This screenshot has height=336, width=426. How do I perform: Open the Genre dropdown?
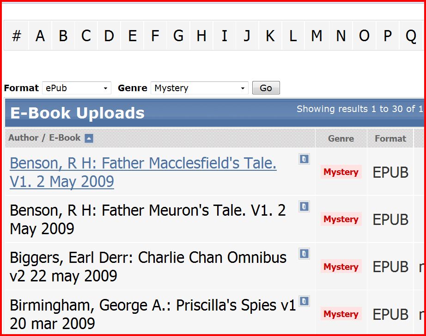pyautogui.click(x=199, y=88)
